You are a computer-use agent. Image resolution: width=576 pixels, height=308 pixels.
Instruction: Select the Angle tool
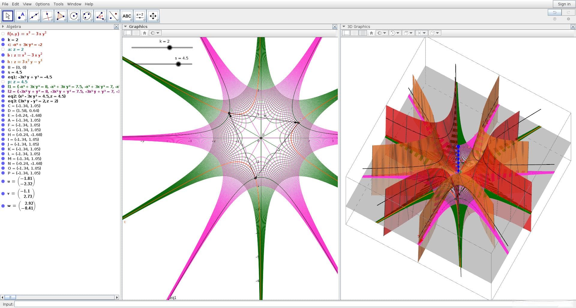click(x=100, y=16)
